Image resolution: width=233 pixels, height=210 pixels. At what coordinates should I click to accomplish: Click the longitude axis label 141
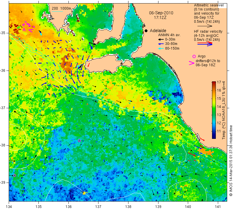pyautogui.click(x=218, y=207)
